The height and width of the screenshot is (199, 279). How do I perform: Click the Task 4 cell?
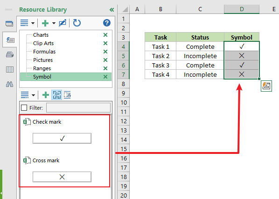point(160,74)
